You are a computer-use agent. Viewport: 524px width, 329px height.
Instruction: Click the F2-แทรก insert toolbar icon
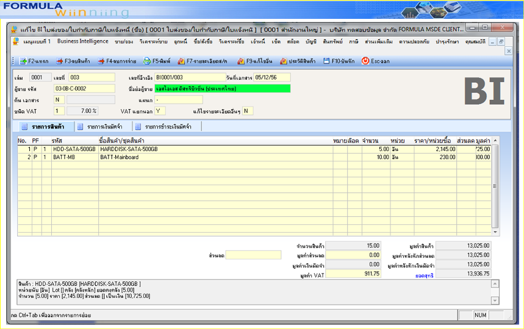[x=23, y=61]
